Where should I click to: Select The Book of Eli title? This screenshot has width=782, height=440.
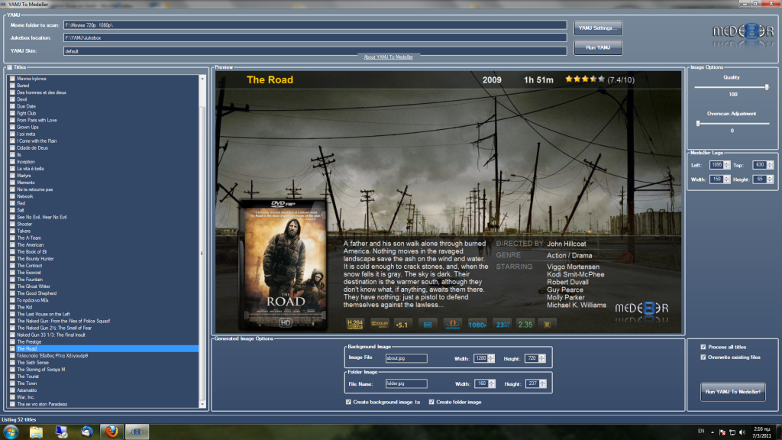32,252
